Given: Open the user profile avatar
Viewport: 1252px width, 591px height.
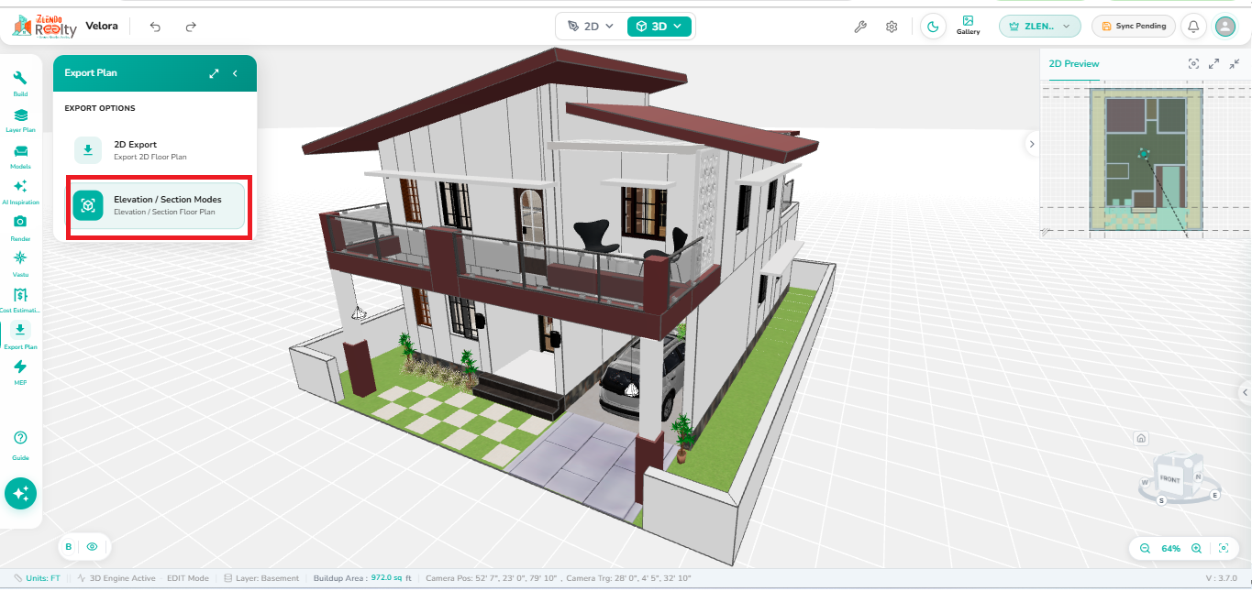Looking at the screenshot, I should pos(1225,27).
